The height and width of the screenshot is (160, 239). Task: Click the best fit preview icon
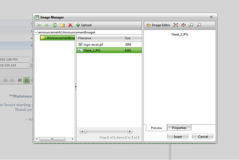(x=176, y=25)
